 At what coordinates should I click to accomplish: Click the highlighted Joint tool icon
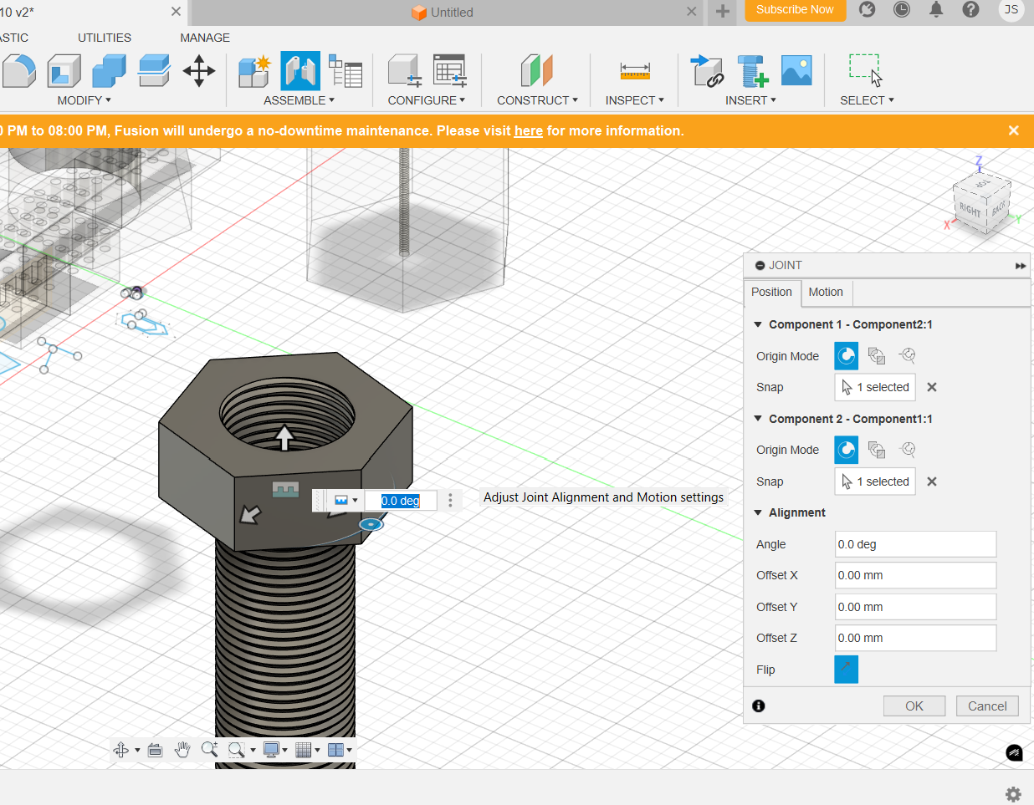point(300,71)
